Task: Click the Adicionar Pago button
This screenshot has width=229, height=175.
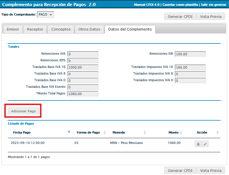Action: click(x=23, y=111)
